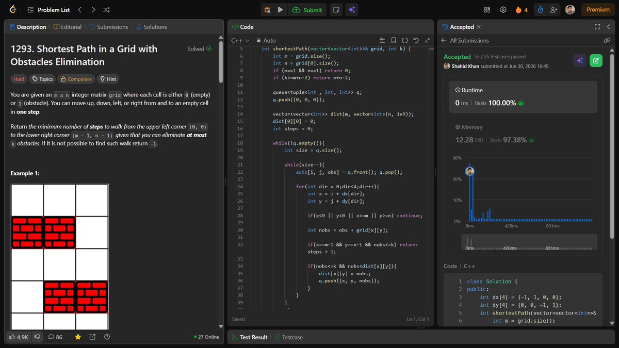The image size is (619, 348).
Task: Select the C++ code label in submission
Action: [469, 266]
